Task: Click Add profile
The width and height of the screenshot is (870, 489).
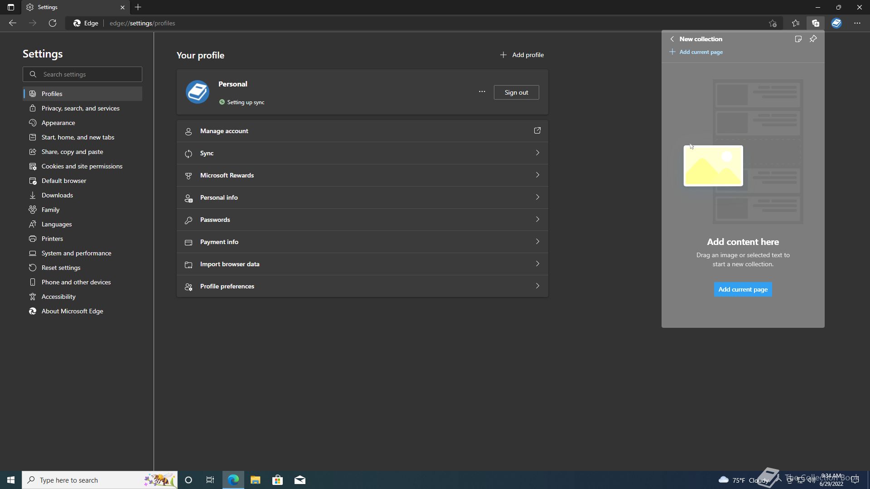Action: click(522, 55)
